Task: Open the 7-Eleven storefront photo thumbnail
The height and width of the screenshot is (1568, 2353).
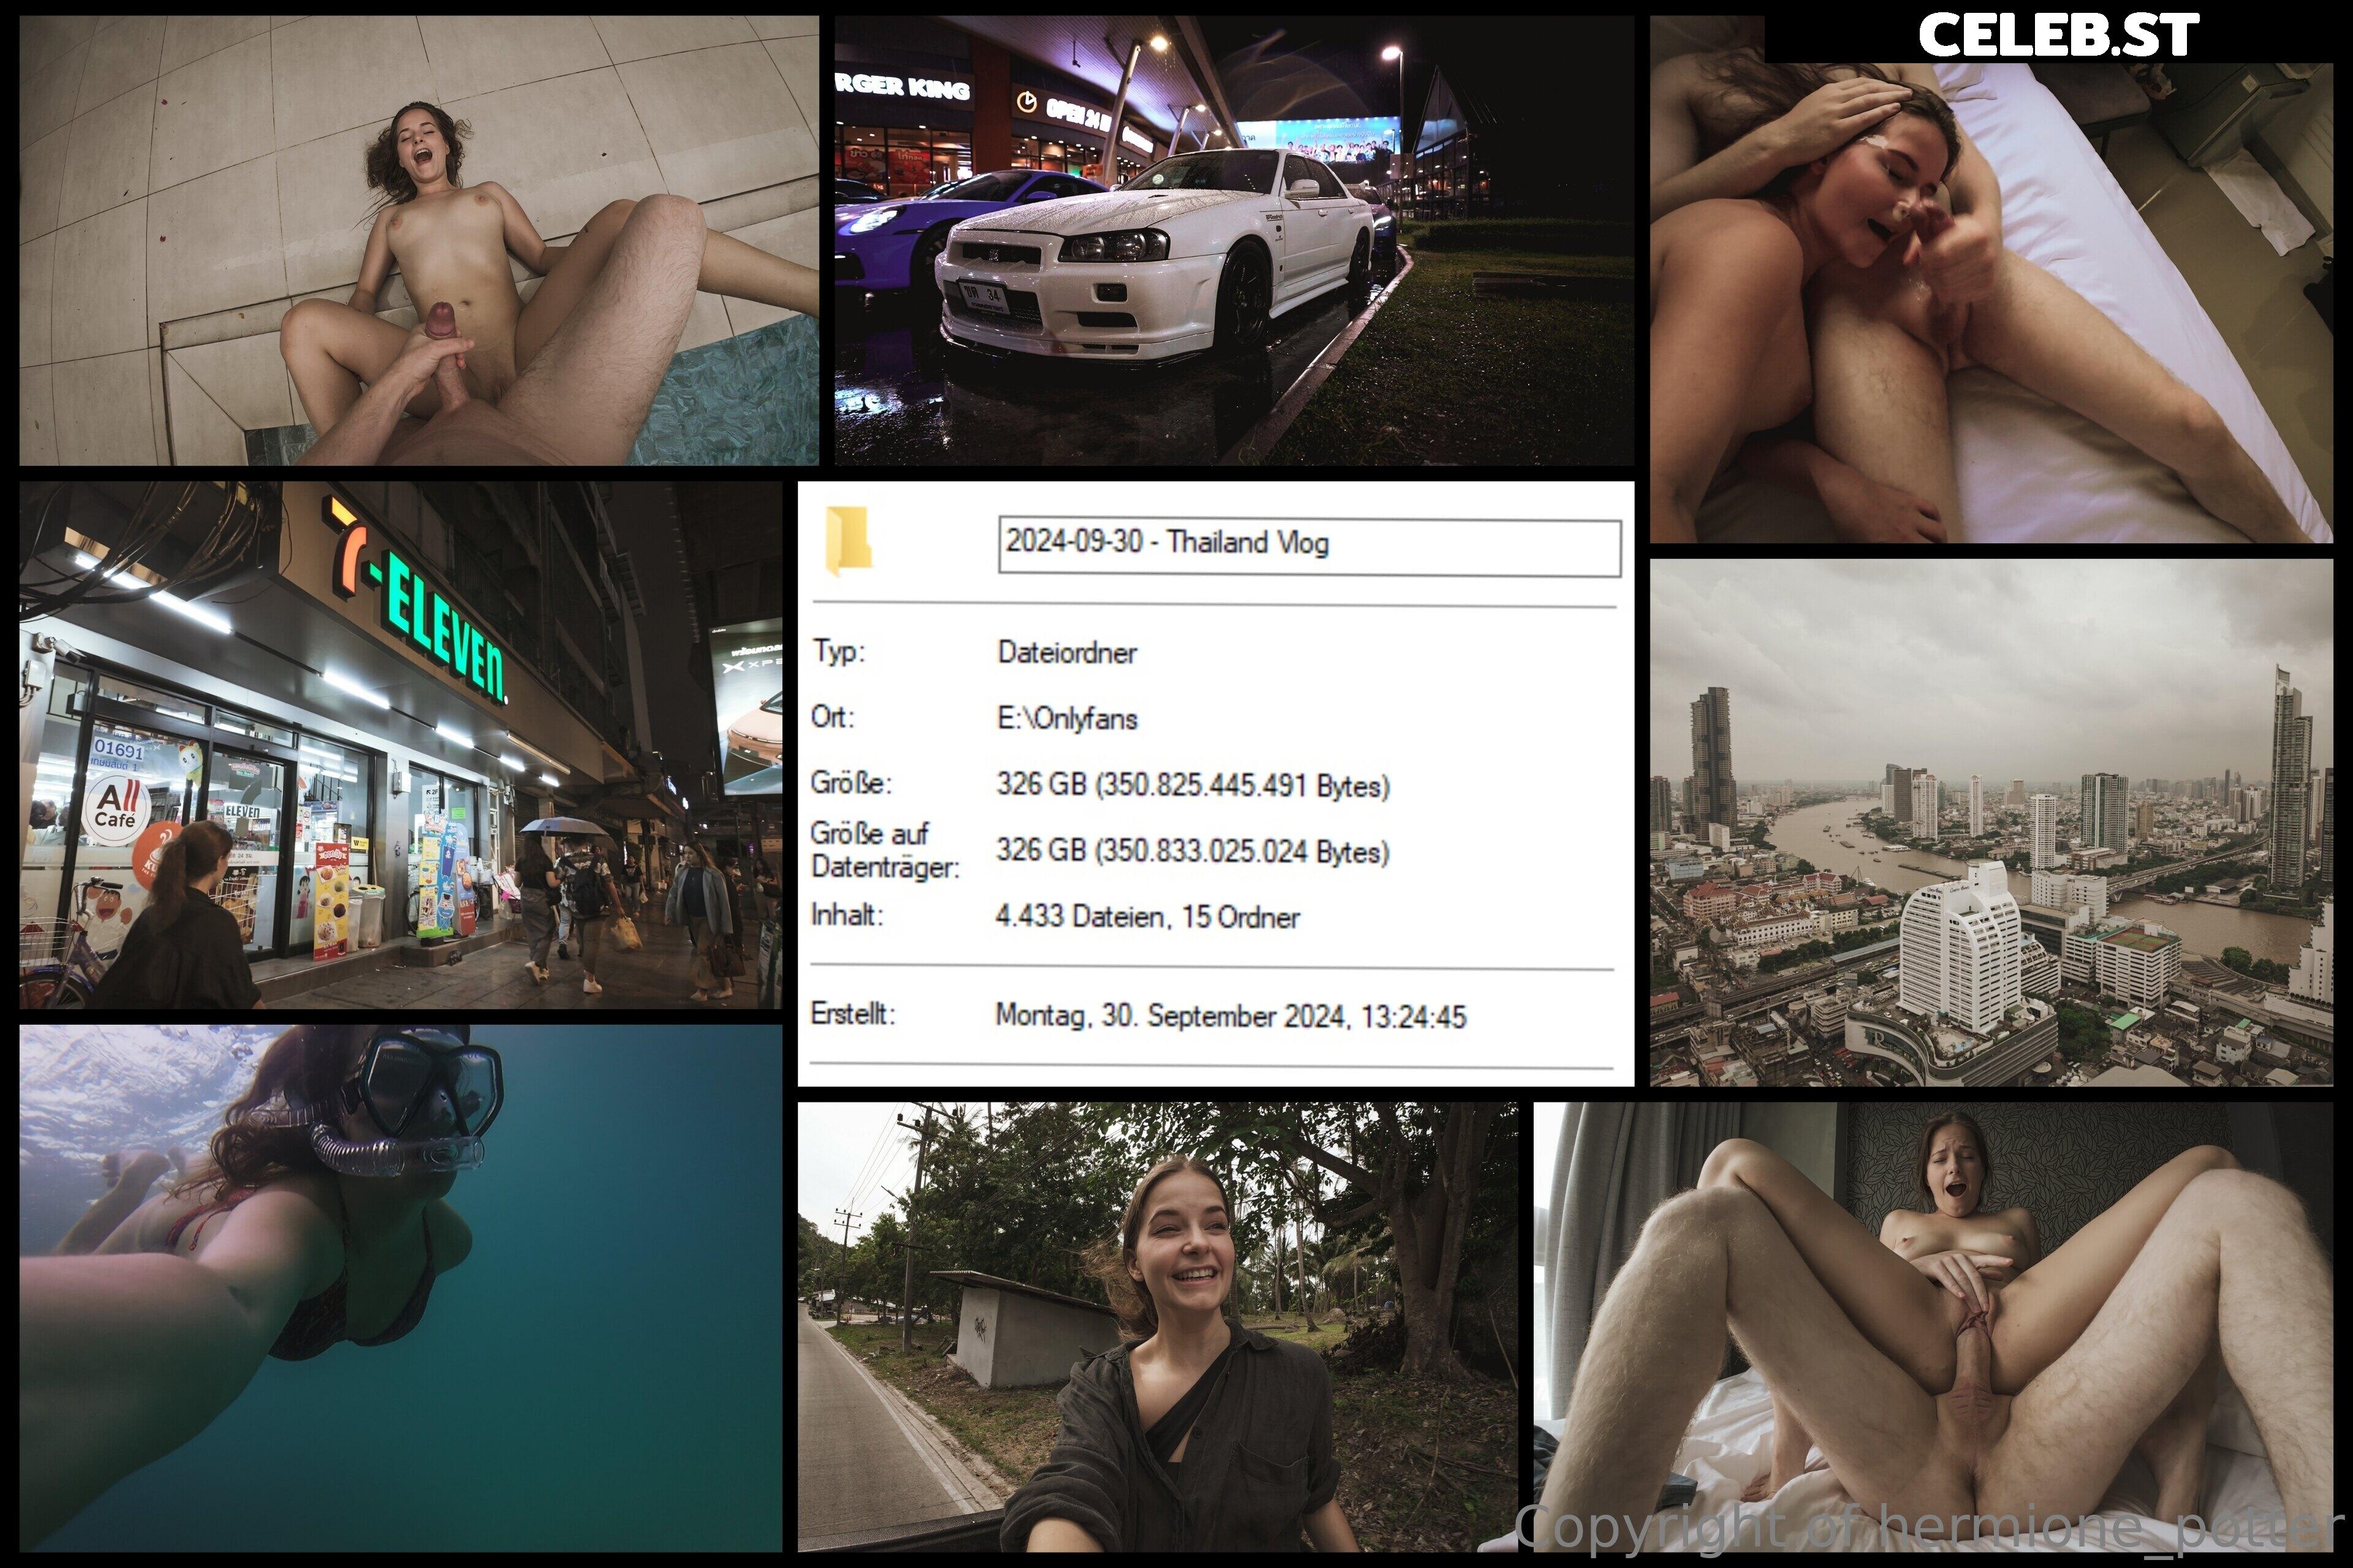Action: coord(401,745)
